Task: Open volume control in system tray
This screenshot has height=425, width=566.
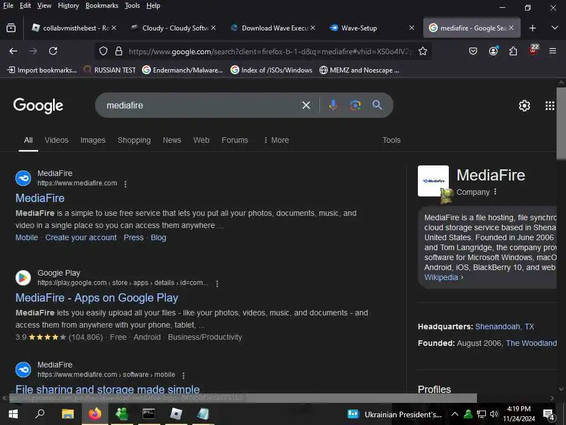Action: (494, 414)
